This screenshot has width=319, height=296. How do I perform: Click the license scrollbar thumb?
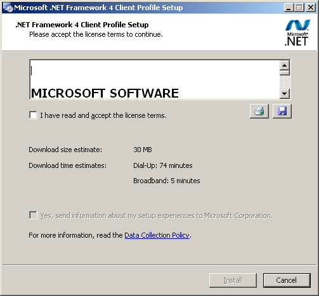[285, 73]
